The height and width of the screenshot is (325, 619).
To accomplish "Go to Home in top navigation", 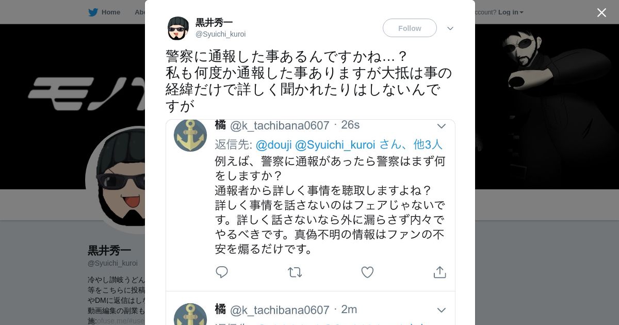I will 110,12.
